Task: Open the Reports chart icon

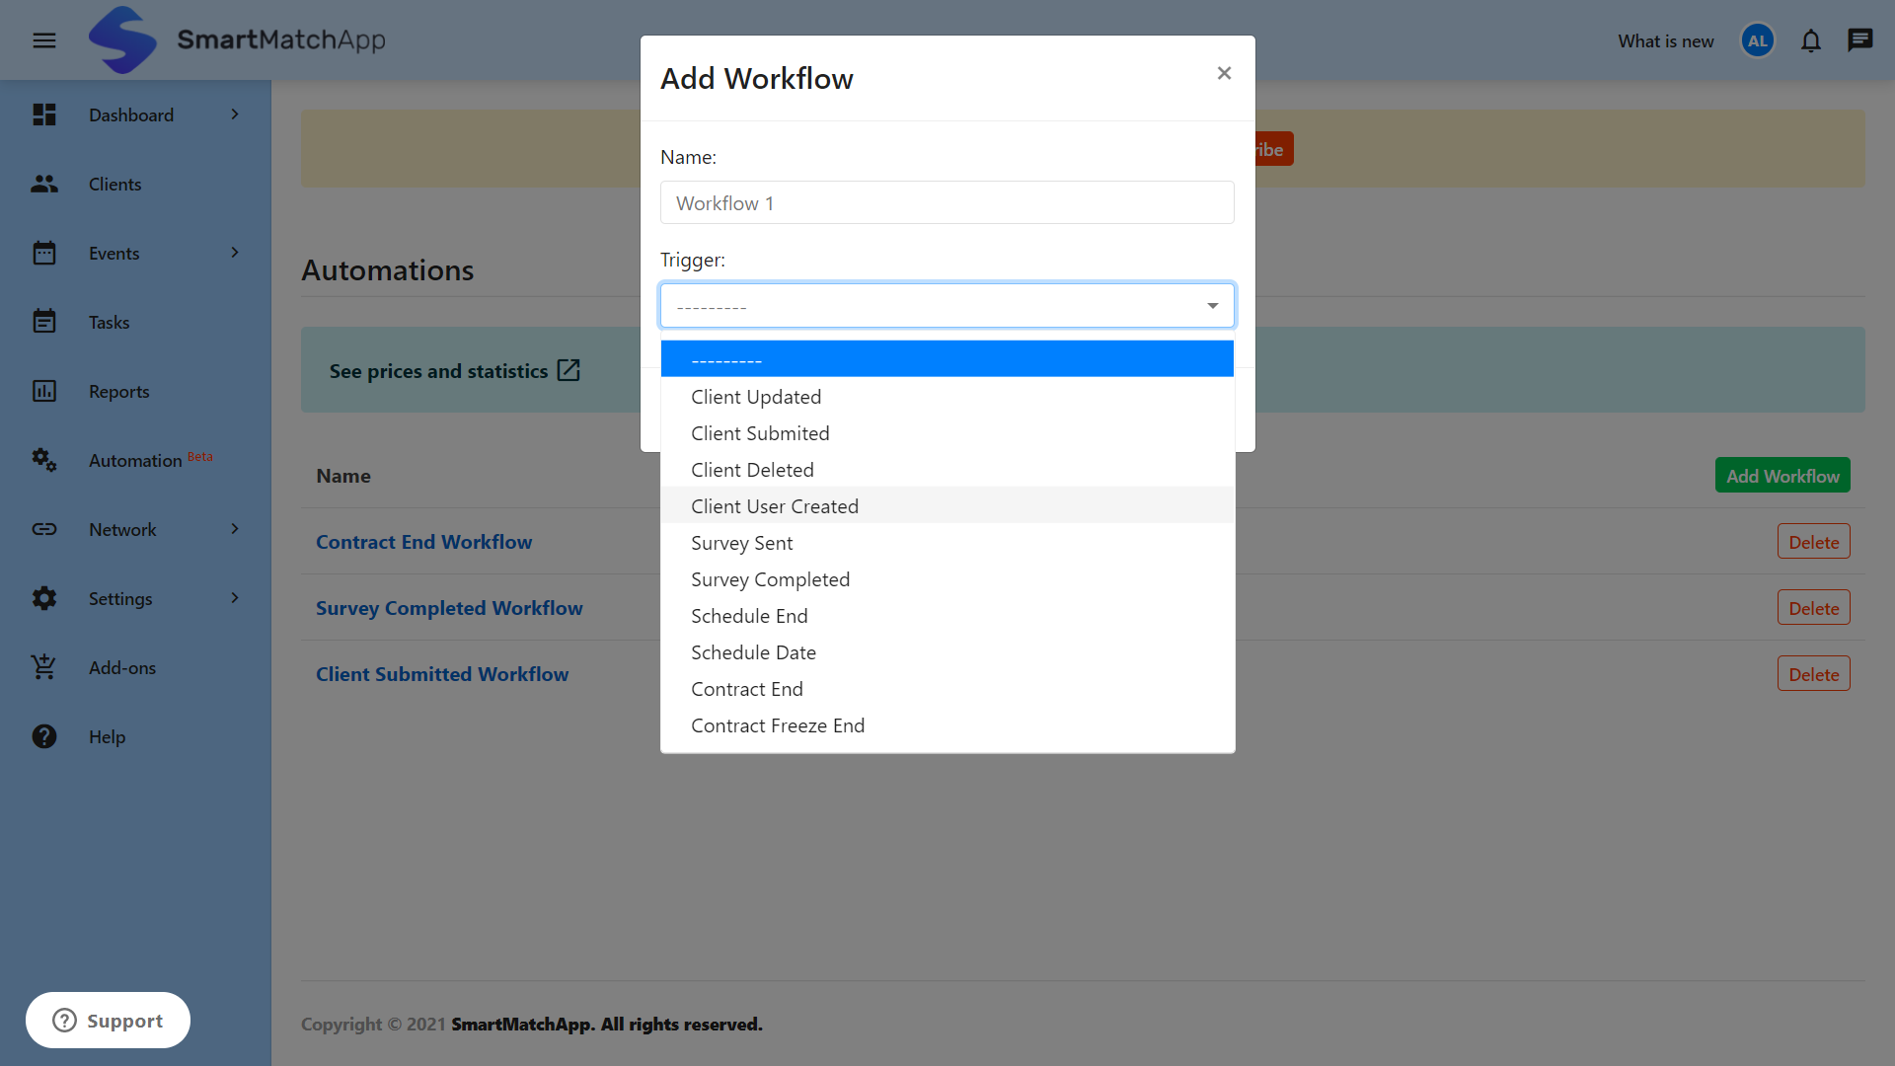Action: click(x=44, y=391)
